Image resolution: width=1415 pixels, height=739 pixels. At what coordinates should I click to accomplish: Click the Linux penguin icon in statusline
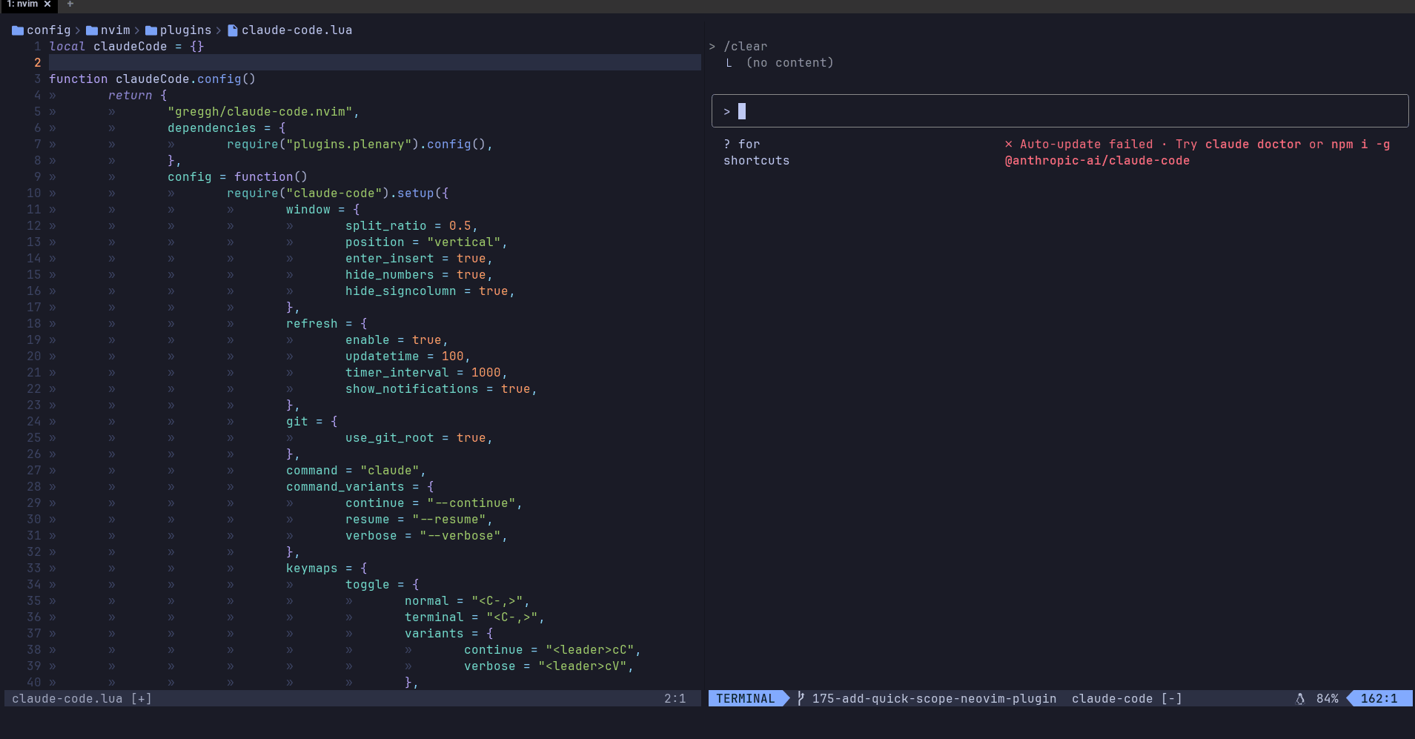pos(1300,698)
